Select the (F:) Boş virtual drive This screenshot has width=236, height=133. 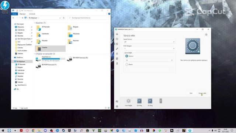[x=150, y=101]
